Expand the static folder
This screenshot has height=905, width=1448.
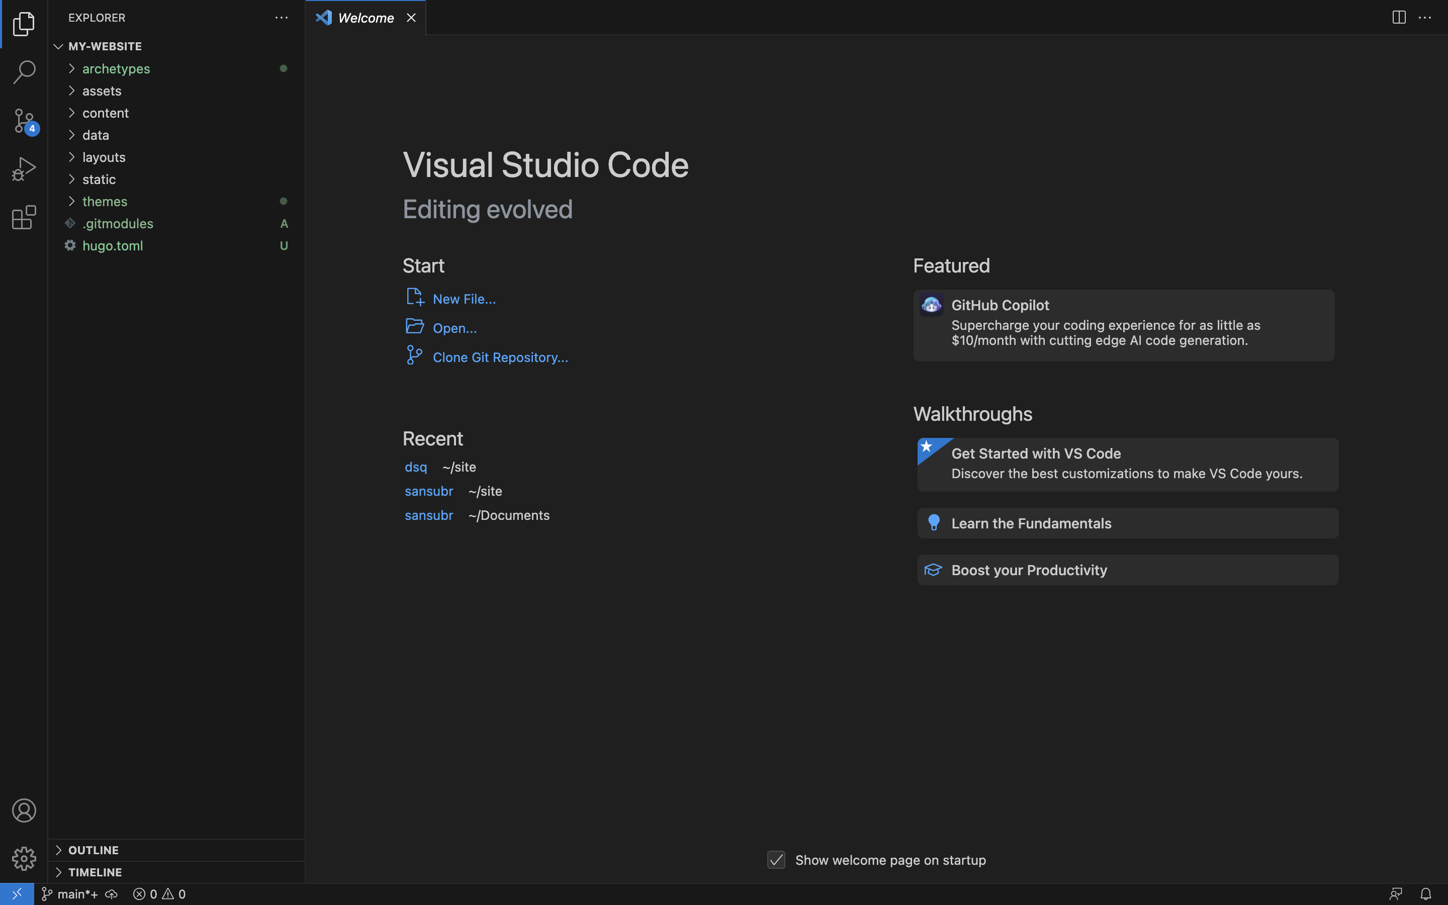72,179
